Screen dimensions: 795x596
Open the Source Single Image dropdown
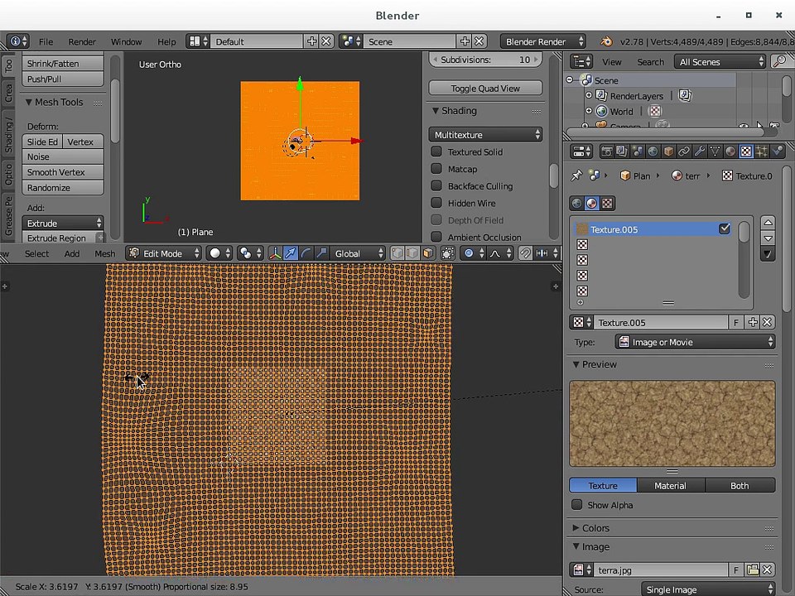point(708,589)
